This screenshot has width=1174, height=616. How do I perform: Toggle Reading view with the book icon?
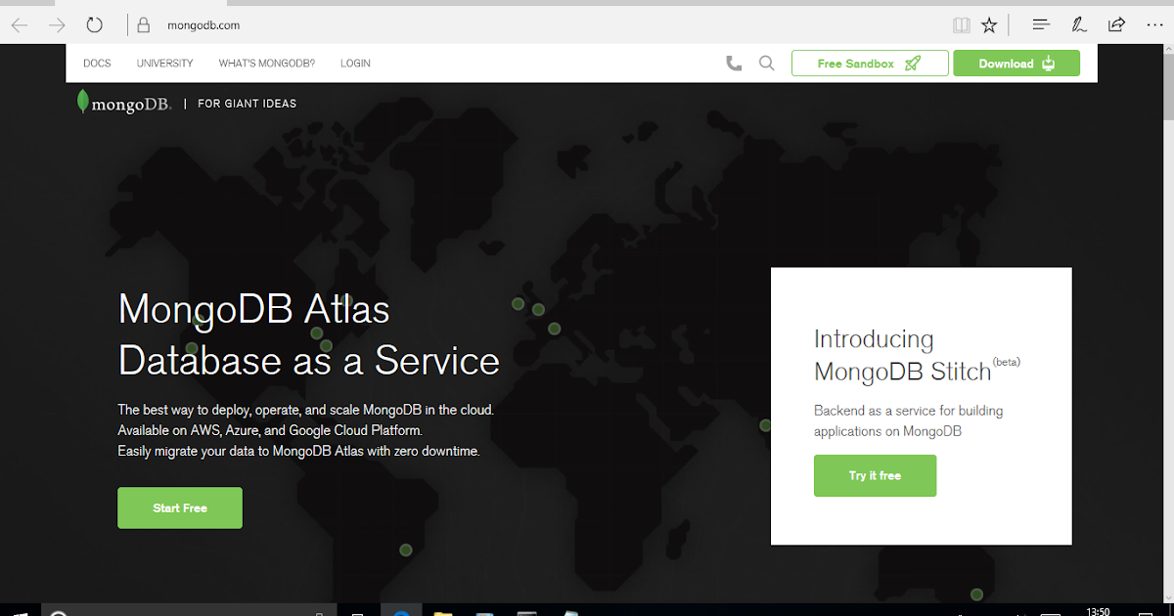click(x=962, y=24)
